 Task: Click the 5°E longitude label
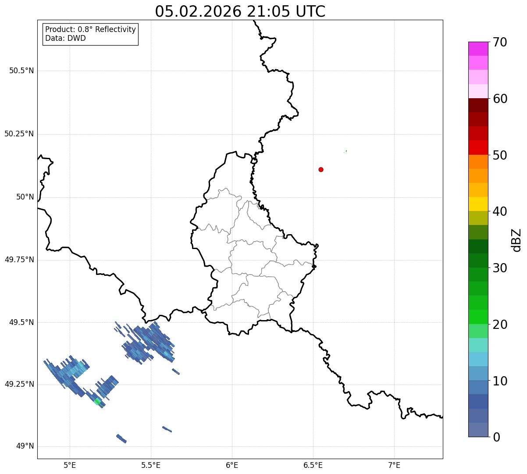coord(70,465)
